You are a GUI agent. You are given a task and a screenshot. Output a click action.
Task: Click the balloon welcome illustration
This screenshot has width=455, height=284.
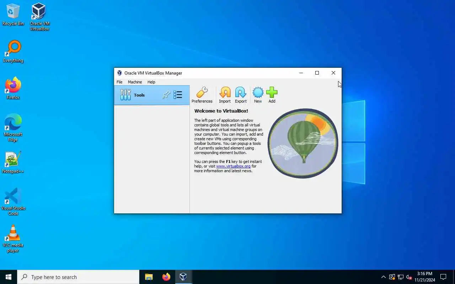(303, 143)
